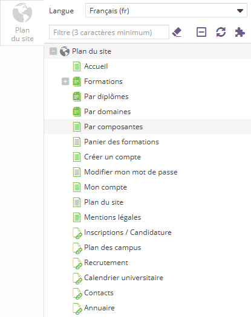Click the puzzle piece plugin icon
251x317 pixels.
240,32
